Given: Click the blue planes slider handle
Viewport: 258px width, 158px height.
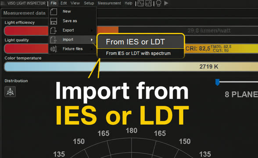Looking at the screenshot, I should pos(217,82).
